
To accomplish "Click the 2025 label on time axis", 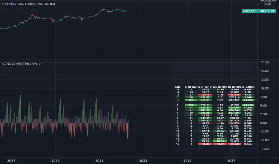I will pos(187,161).
